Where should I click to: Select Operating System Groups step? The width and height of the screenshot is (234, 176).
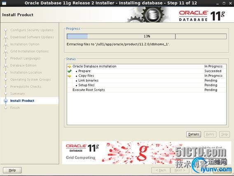[x=30, y=79]
